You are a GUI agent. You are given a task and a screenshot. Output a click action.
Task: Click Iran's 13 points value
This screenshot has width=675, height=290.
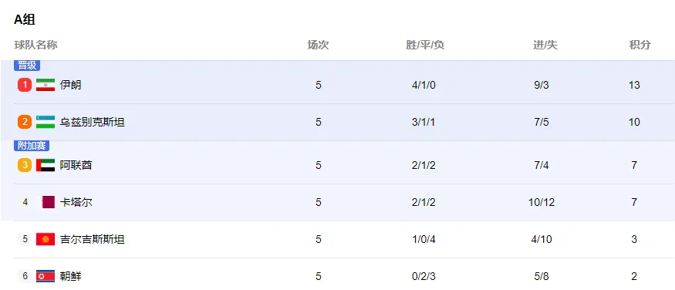tap(634, 85)
